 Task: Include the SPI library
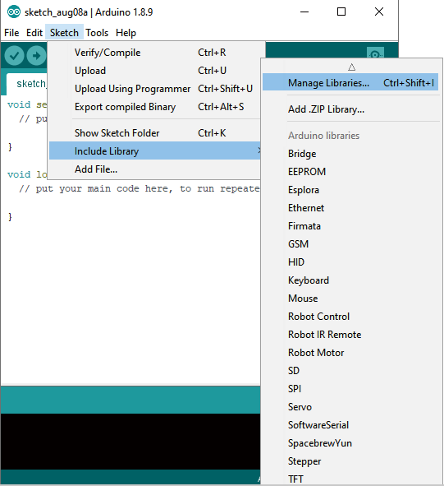350,389
